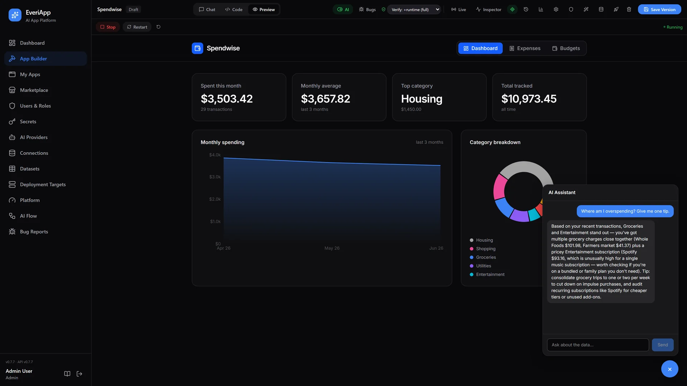Switch to the Code tab
This screenshot has height=386, width=687.
click(x=234, y=10)
